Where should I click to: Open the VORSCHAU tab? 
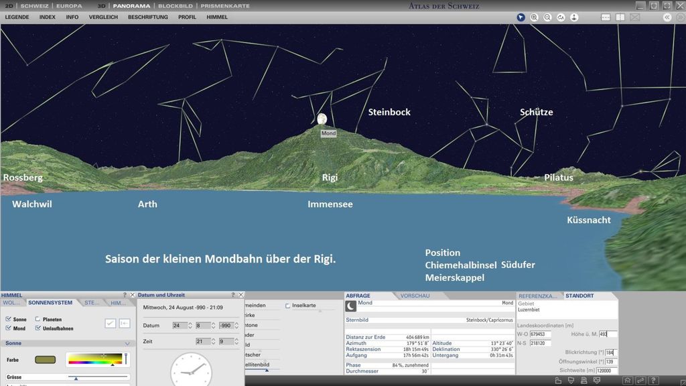coord(415,296)
